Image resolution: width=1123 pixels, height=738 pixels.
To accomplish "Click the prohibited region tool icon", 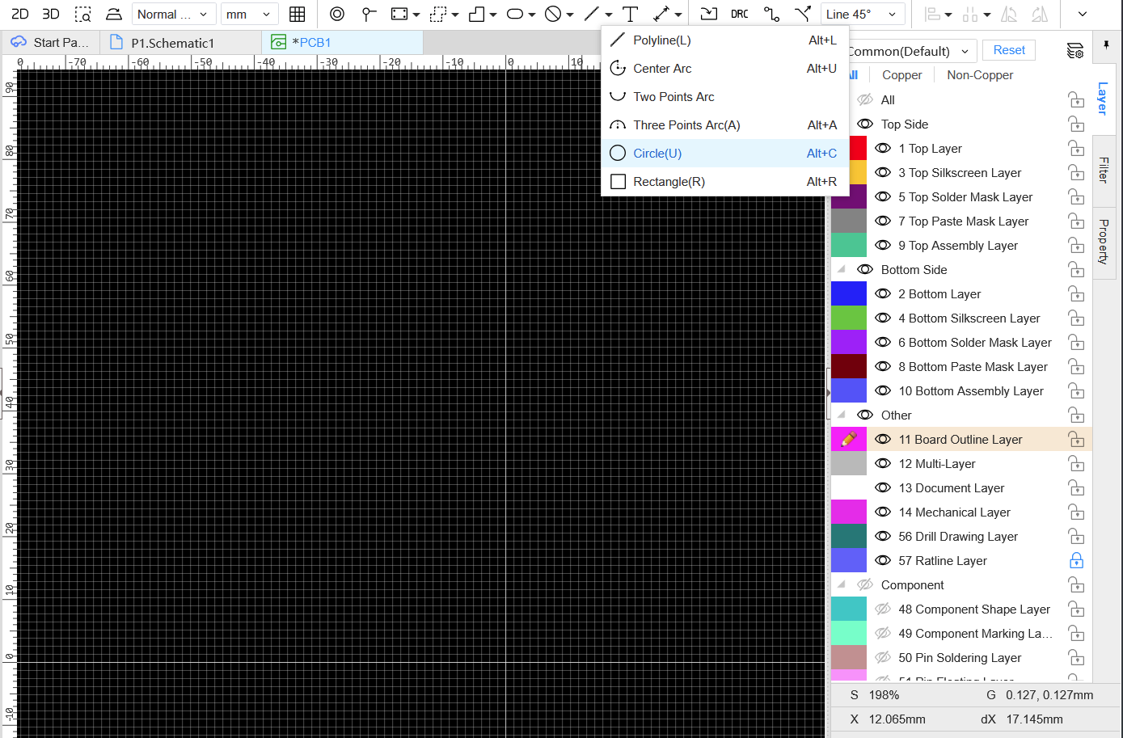I will (553, 14).
